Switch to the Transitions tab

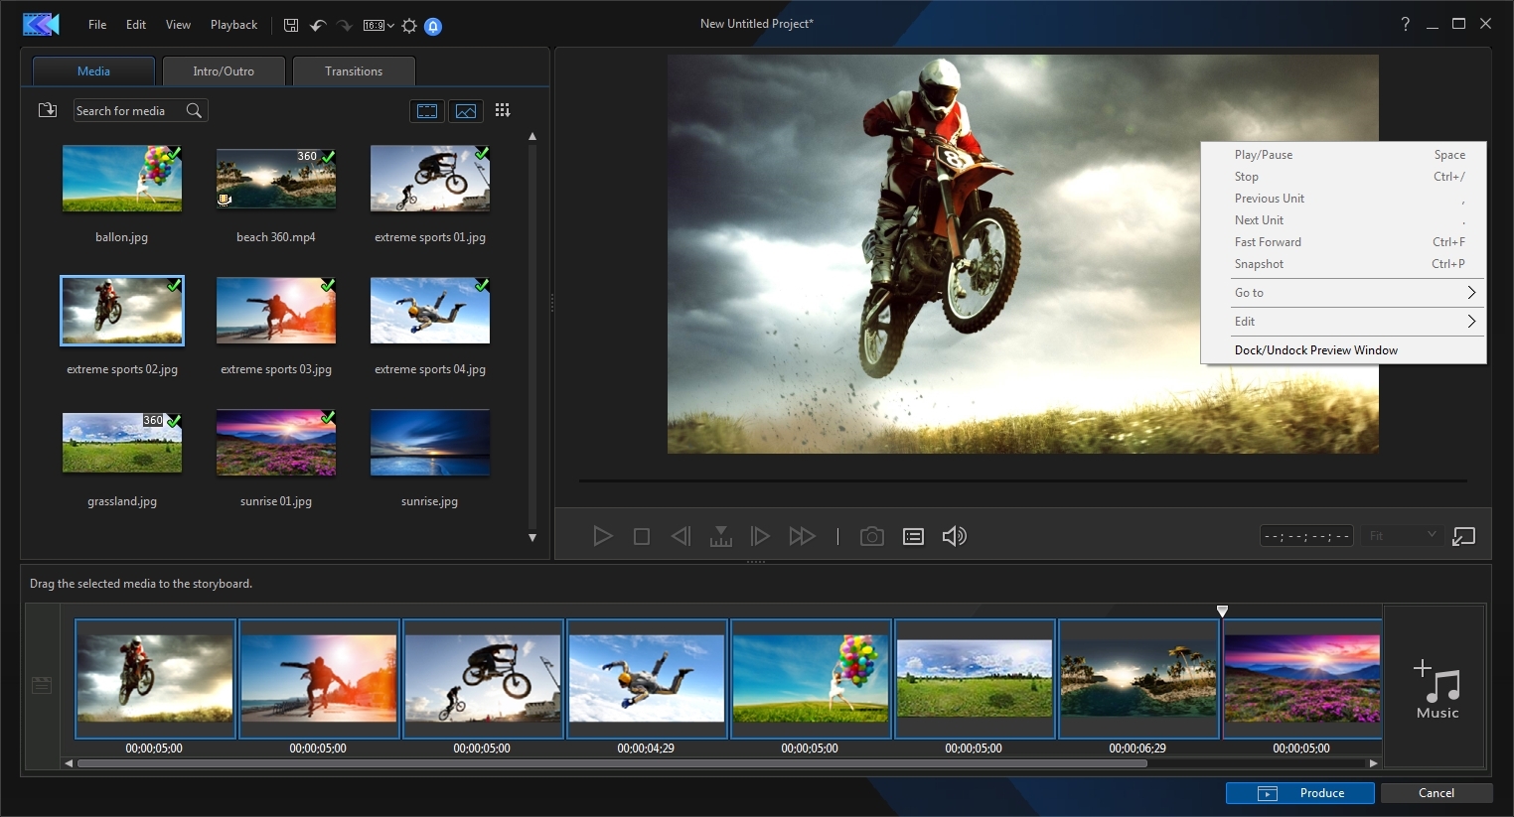tap(354, 71)
